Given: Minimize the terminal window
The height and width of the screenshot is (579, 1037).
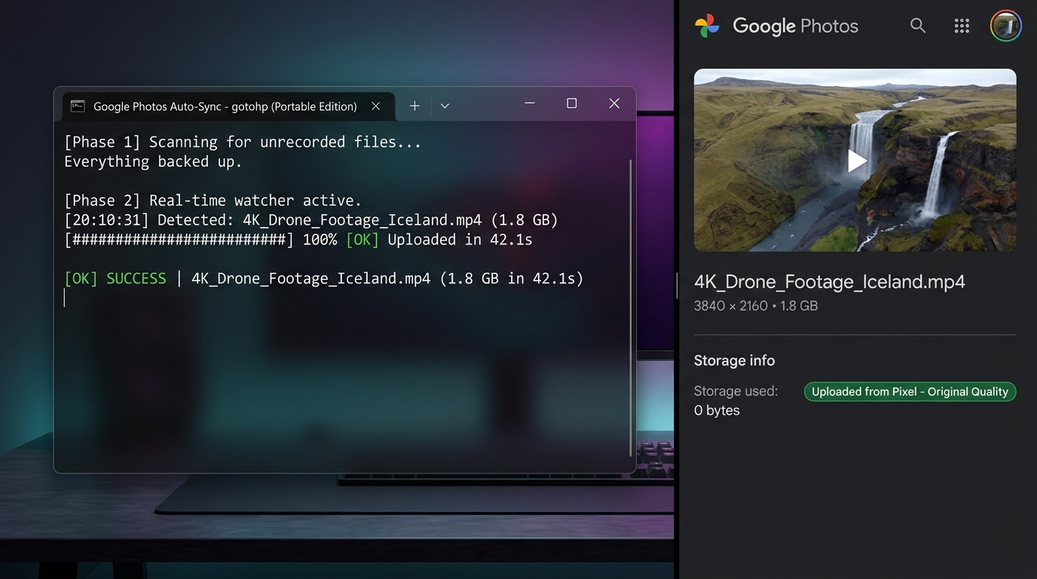Looking at the screenshot, I should click(x=530, y=103).
